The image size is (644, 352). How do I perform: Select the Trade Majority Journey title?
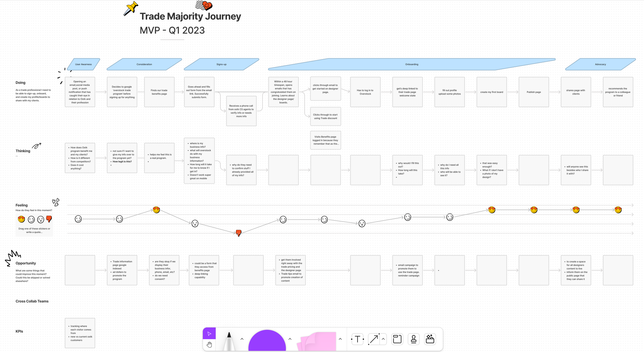point(190,16)
